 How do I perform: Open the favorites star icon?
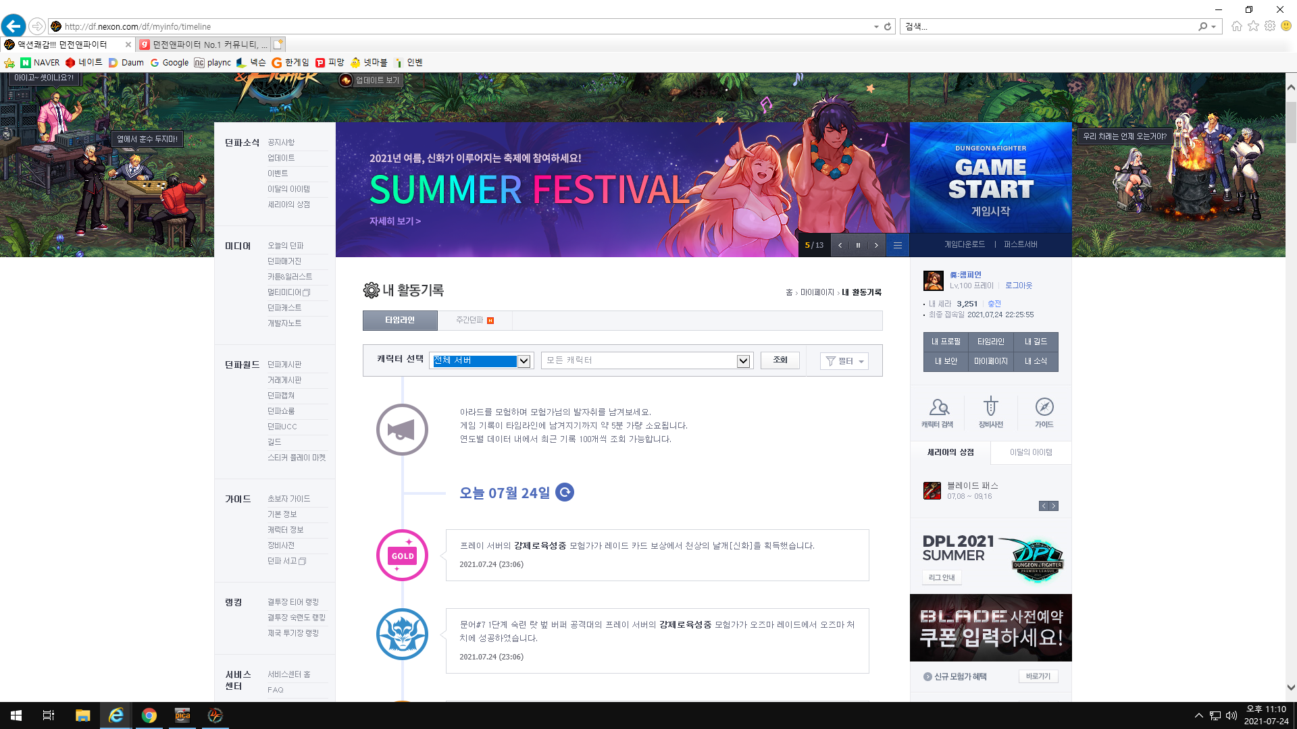1253,26
